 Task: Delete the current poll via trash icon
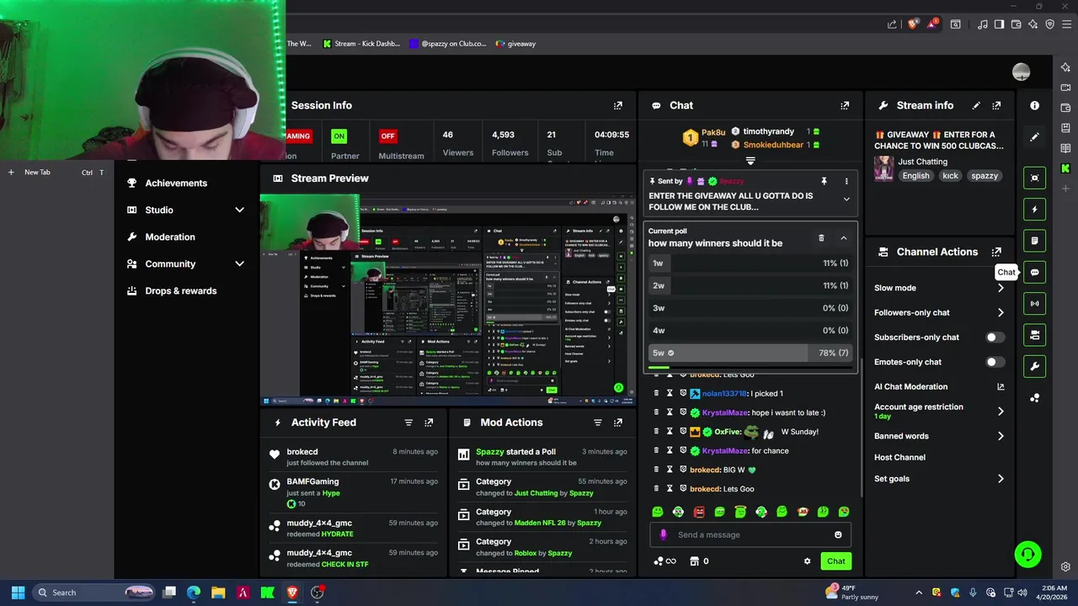click(821, 238)
